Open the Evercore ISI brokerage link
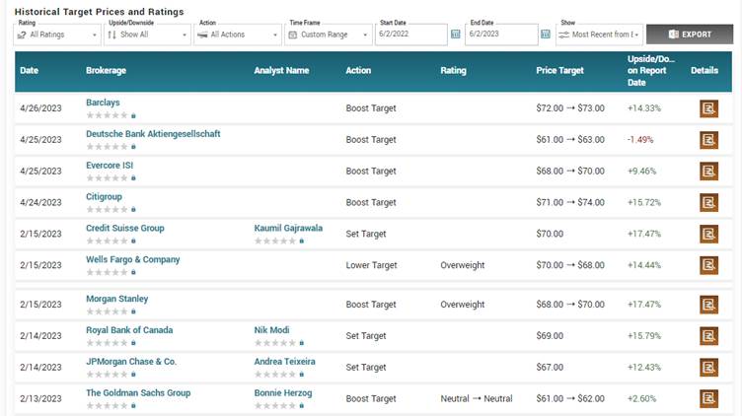The image size is (742, 416). (x=110, y=165)
